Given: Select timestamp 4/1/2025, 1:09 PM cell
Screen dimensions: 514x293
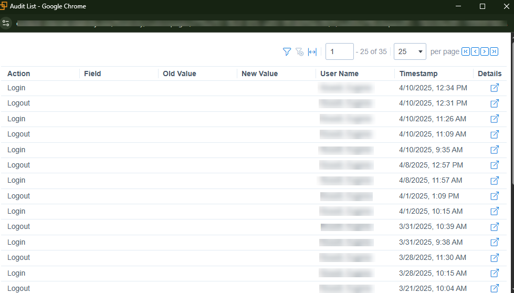Looking at the screenshot, I should 429,196.
